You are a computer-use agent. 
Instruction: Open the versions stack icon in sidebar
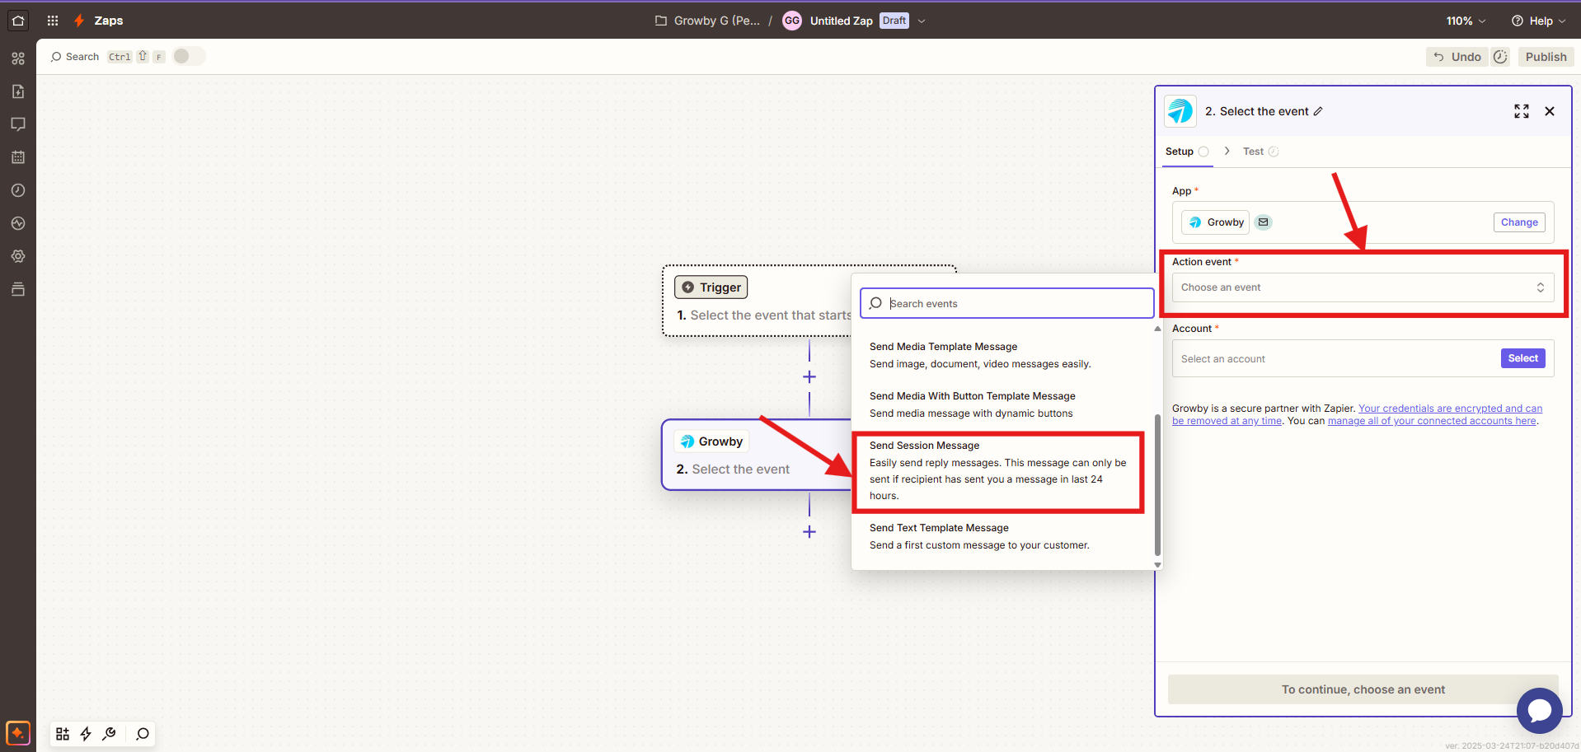coord(18,289)
